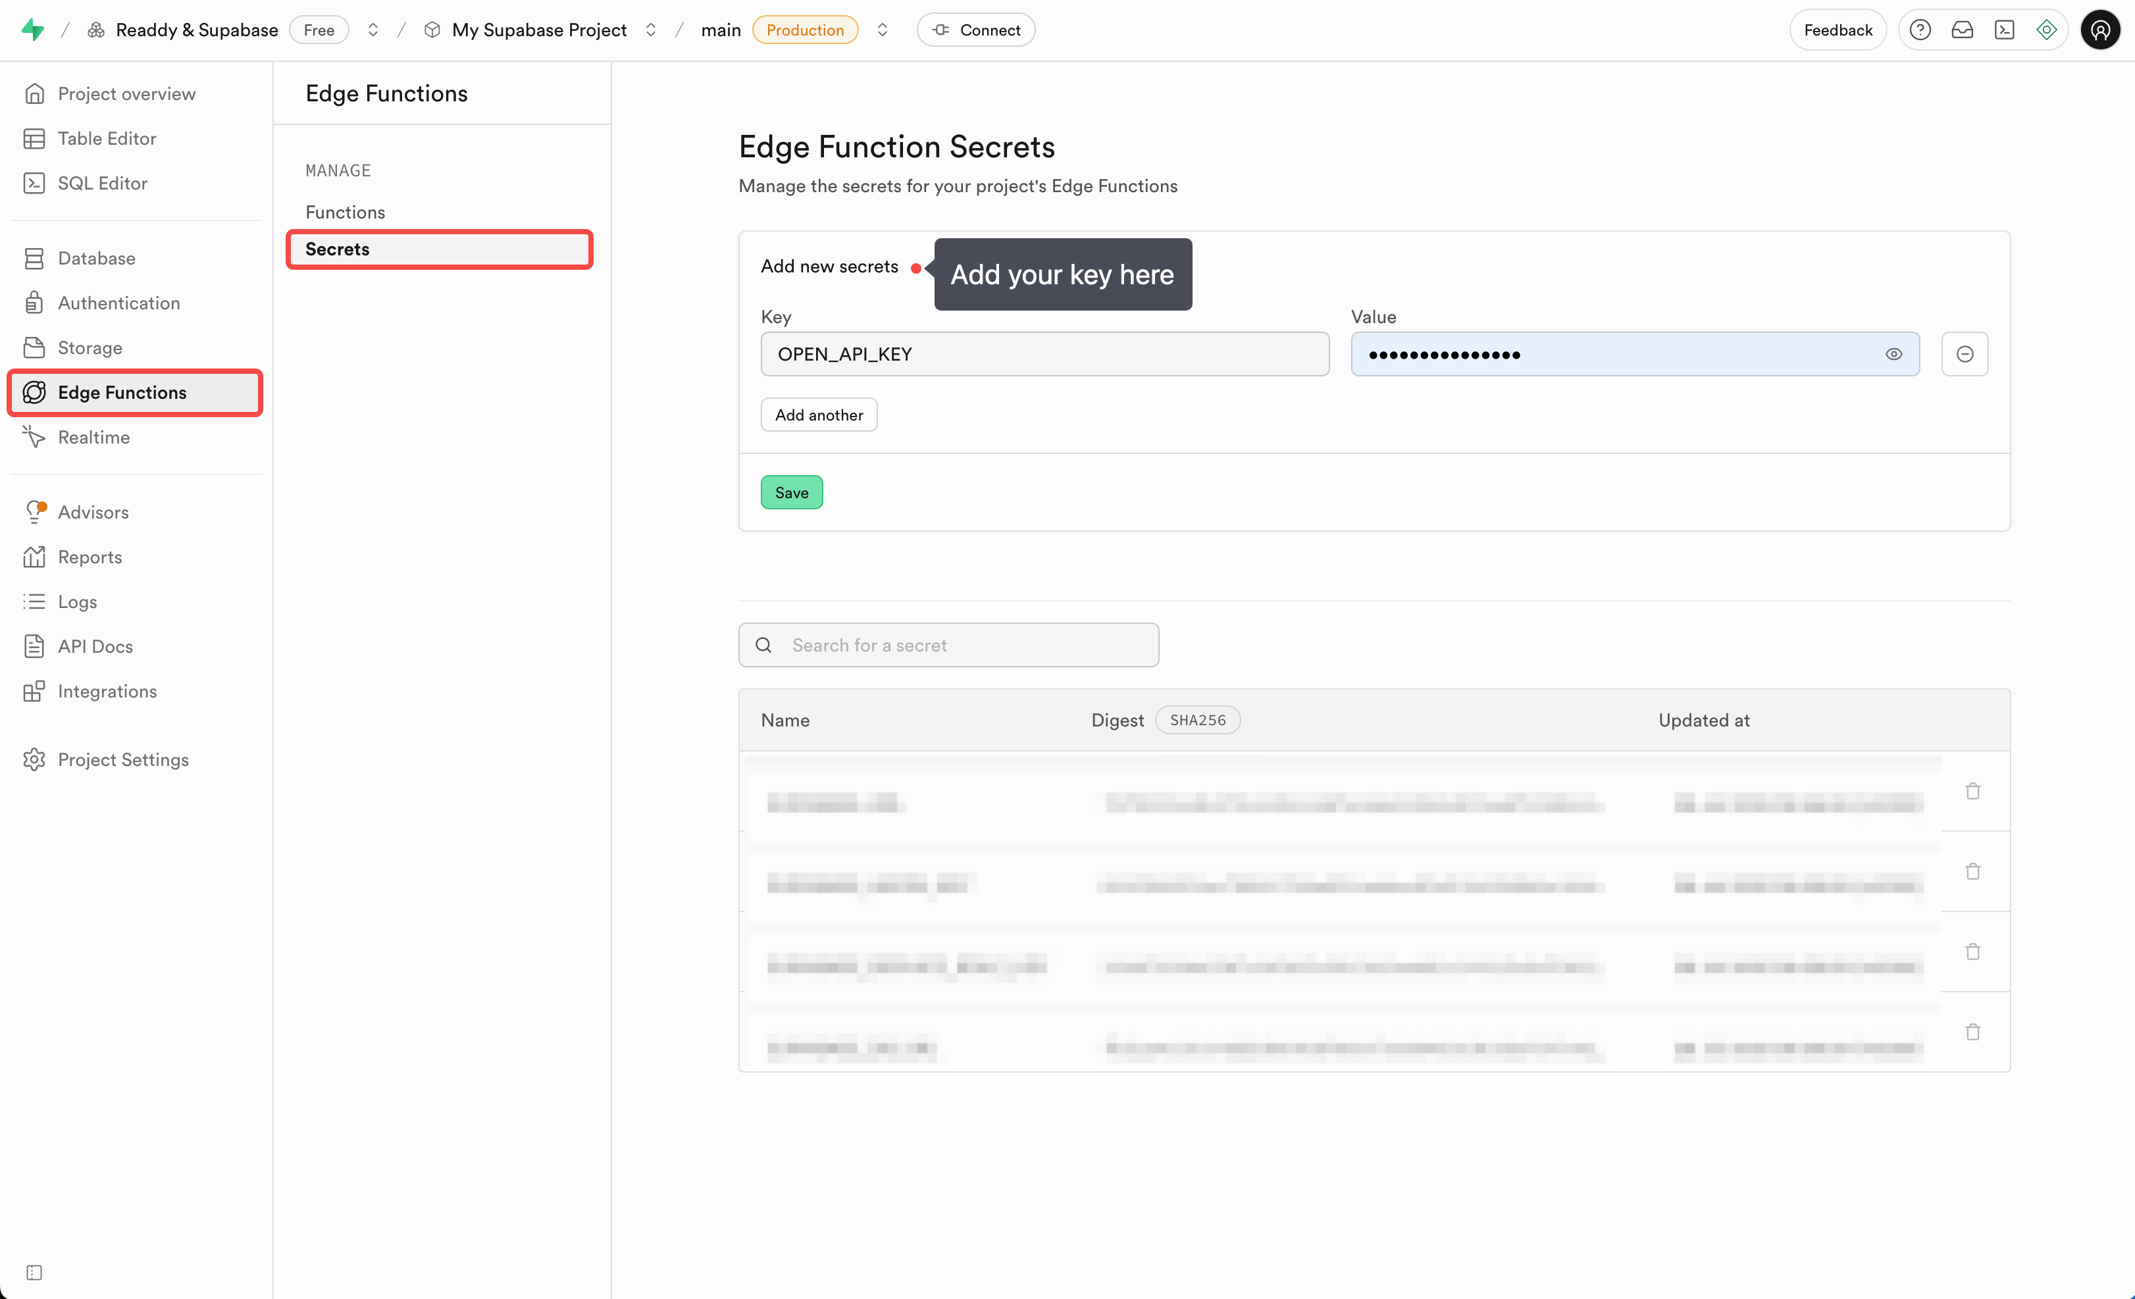The image size is (2135, 1299).
Task: Open the user avatar icon
Action: click(x=2099, y=30)
